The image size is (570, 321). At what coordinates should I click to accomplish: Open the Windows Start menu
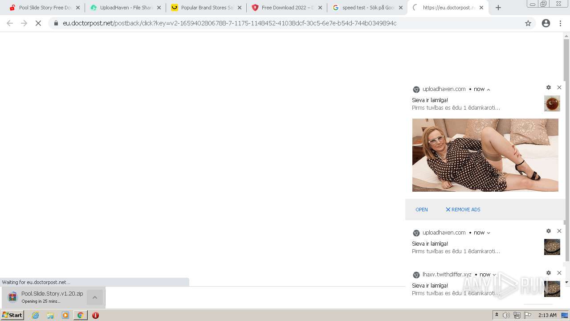pos(12,315)
